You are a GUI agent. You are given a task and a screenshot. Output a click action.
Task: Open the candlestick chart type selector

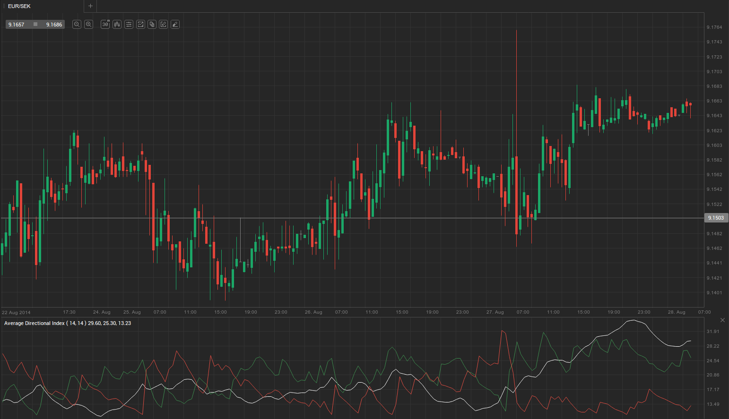coord(117,25)
